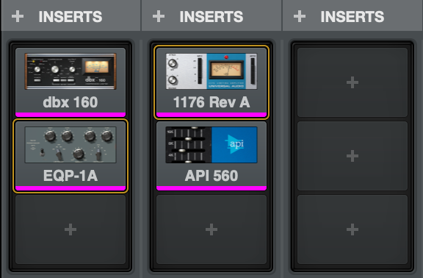Click the plus icon in the left column INSERTS header

point(18,16)
